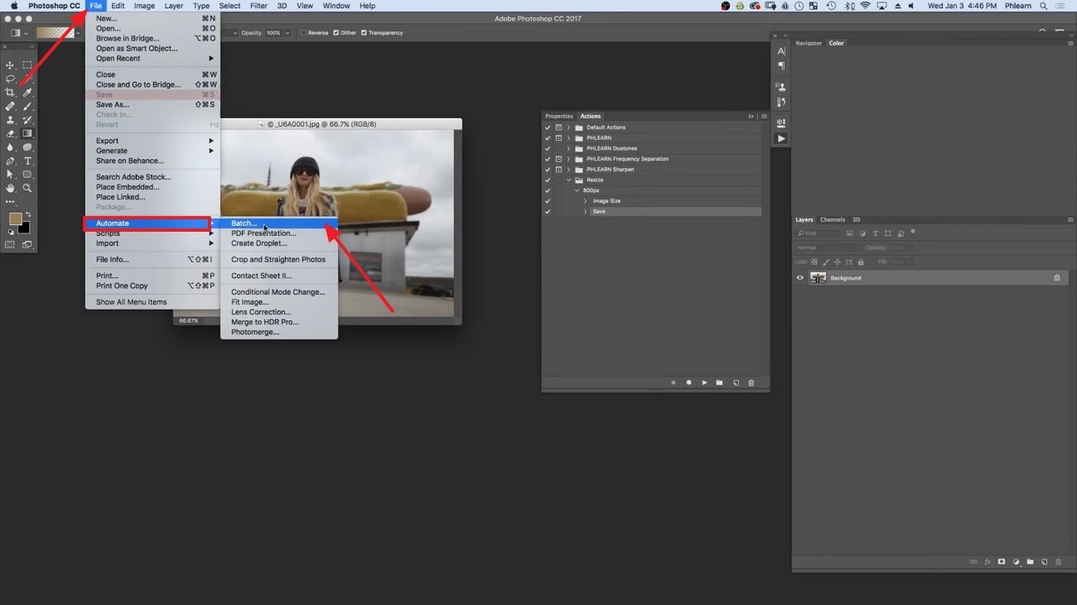Select the Pen tool
Viewport: 1077px width, 605px height.
click(10, 161)
